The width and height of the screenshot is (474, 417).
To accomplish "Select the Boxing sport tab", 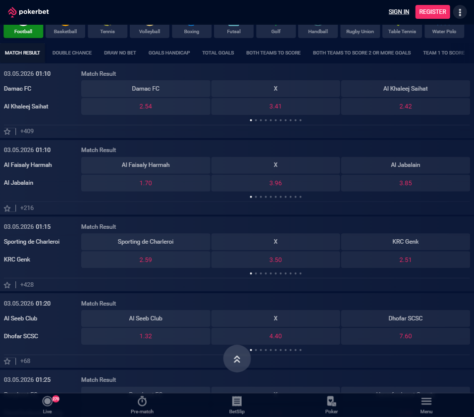I will tap(192, 31).
